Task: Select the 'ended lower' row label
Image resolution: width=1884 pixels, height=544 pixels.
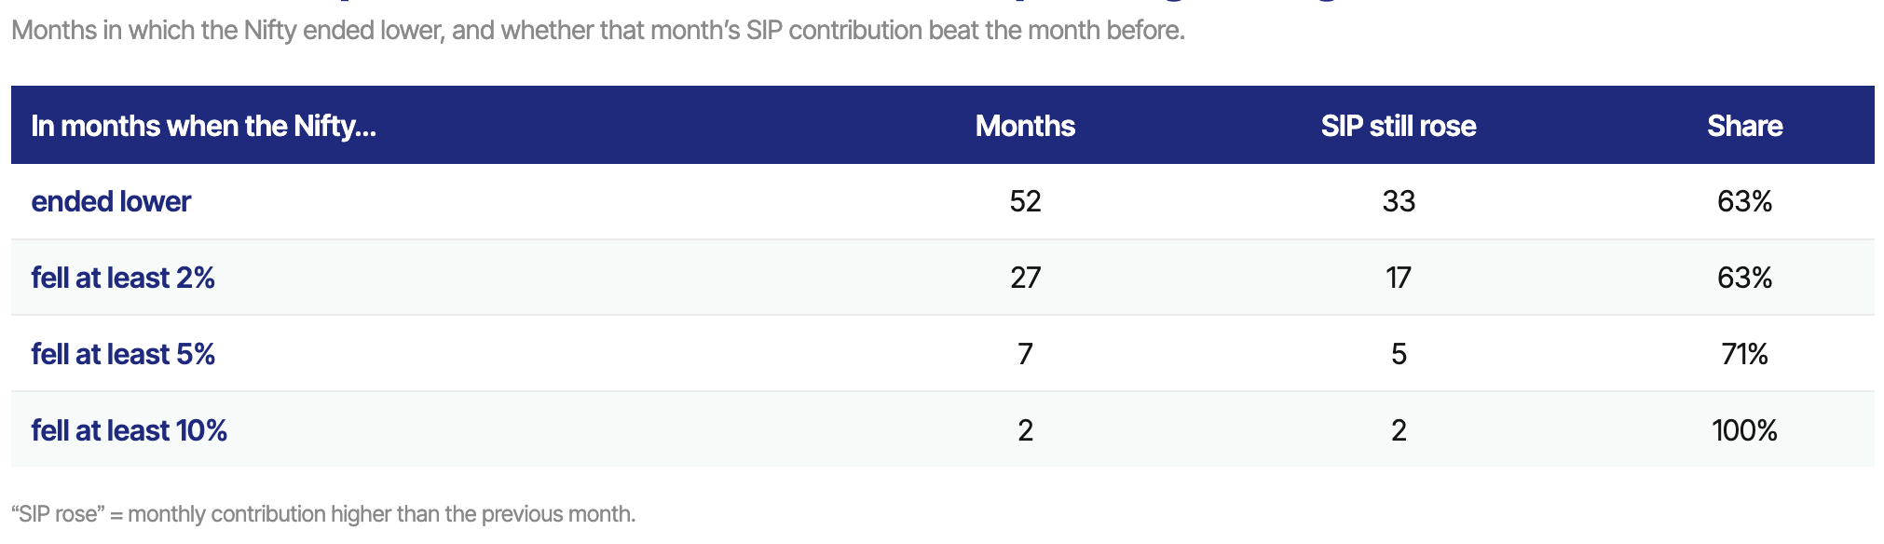Action: [x=111, y=201]
